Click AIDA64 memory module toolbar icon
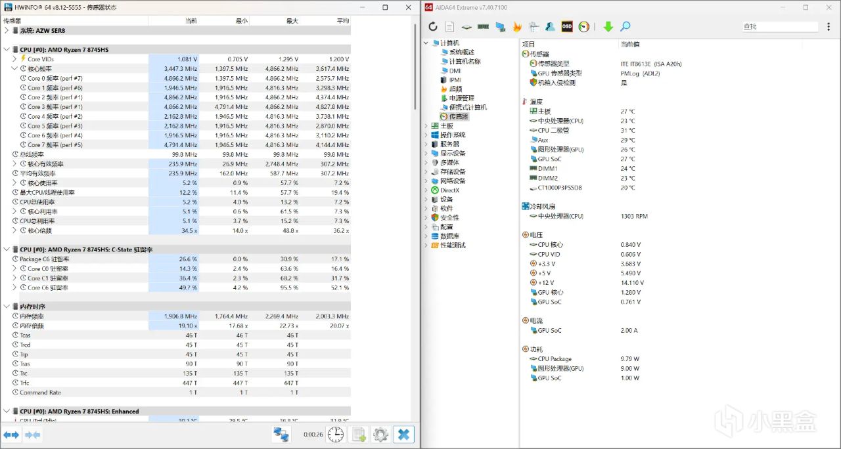This screenshot has width=841, height=449. click(483, 26)
